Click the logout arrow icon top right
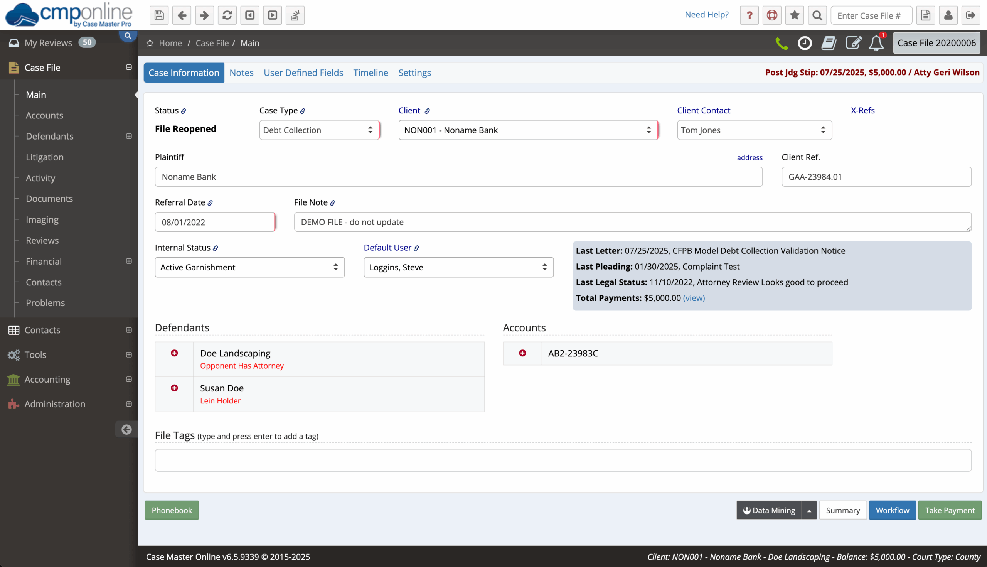The width and height of the screenshot is (987, 567). (970, 15)
